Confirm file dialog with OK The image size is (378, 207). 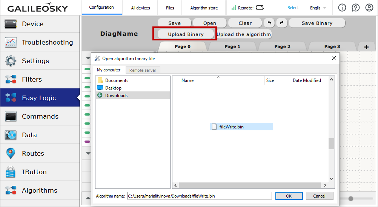(x=289, y=196)
